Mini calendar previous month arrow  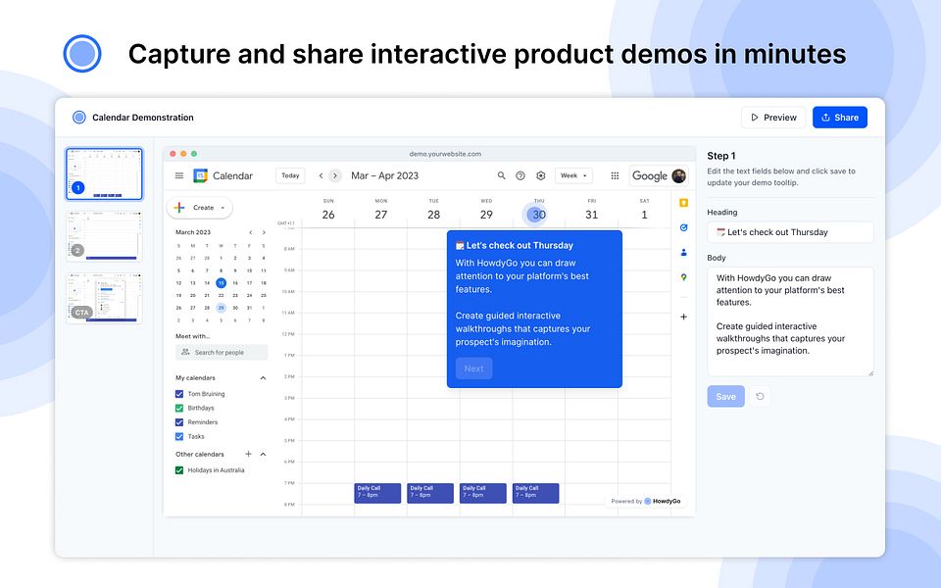pos(251,232)
